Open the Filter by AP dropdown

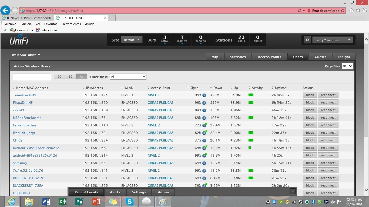[x=128, y=77]
